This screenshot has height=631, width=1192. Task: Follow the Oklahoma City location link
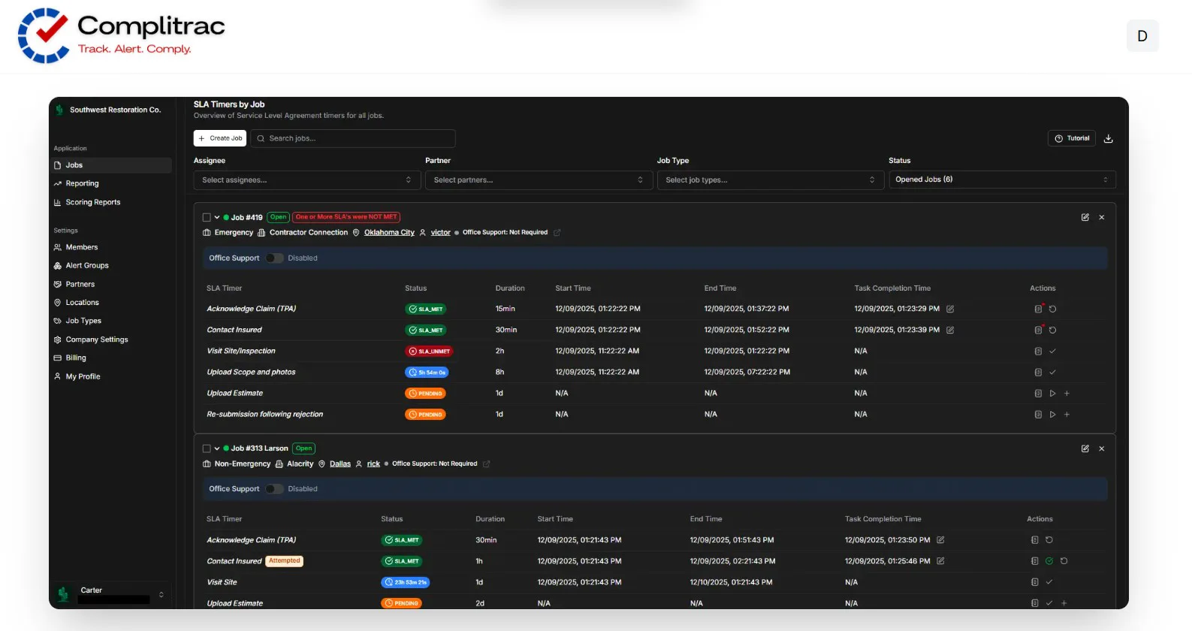[389, 232]
